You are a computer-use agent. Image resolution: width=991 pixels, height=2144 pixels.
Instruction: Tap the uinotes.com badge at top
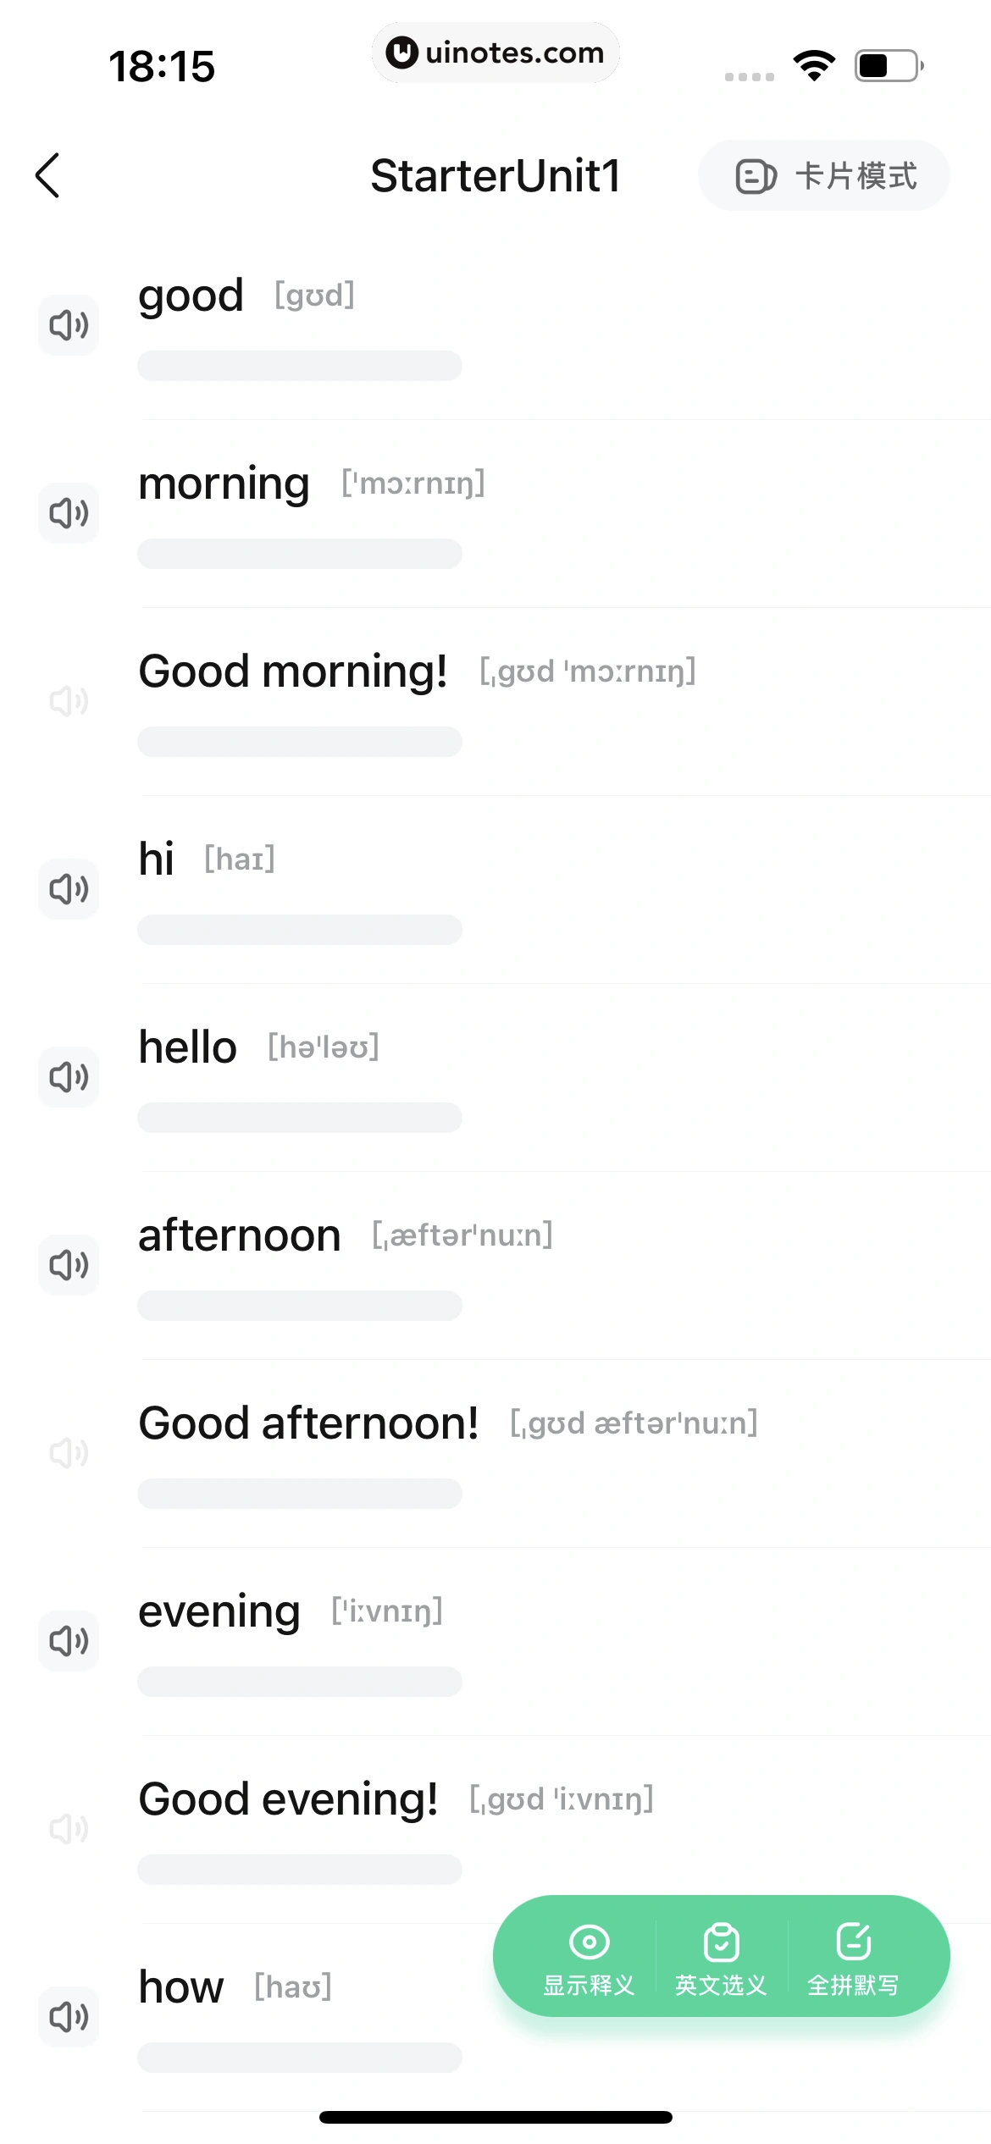(x=495, y=52)
